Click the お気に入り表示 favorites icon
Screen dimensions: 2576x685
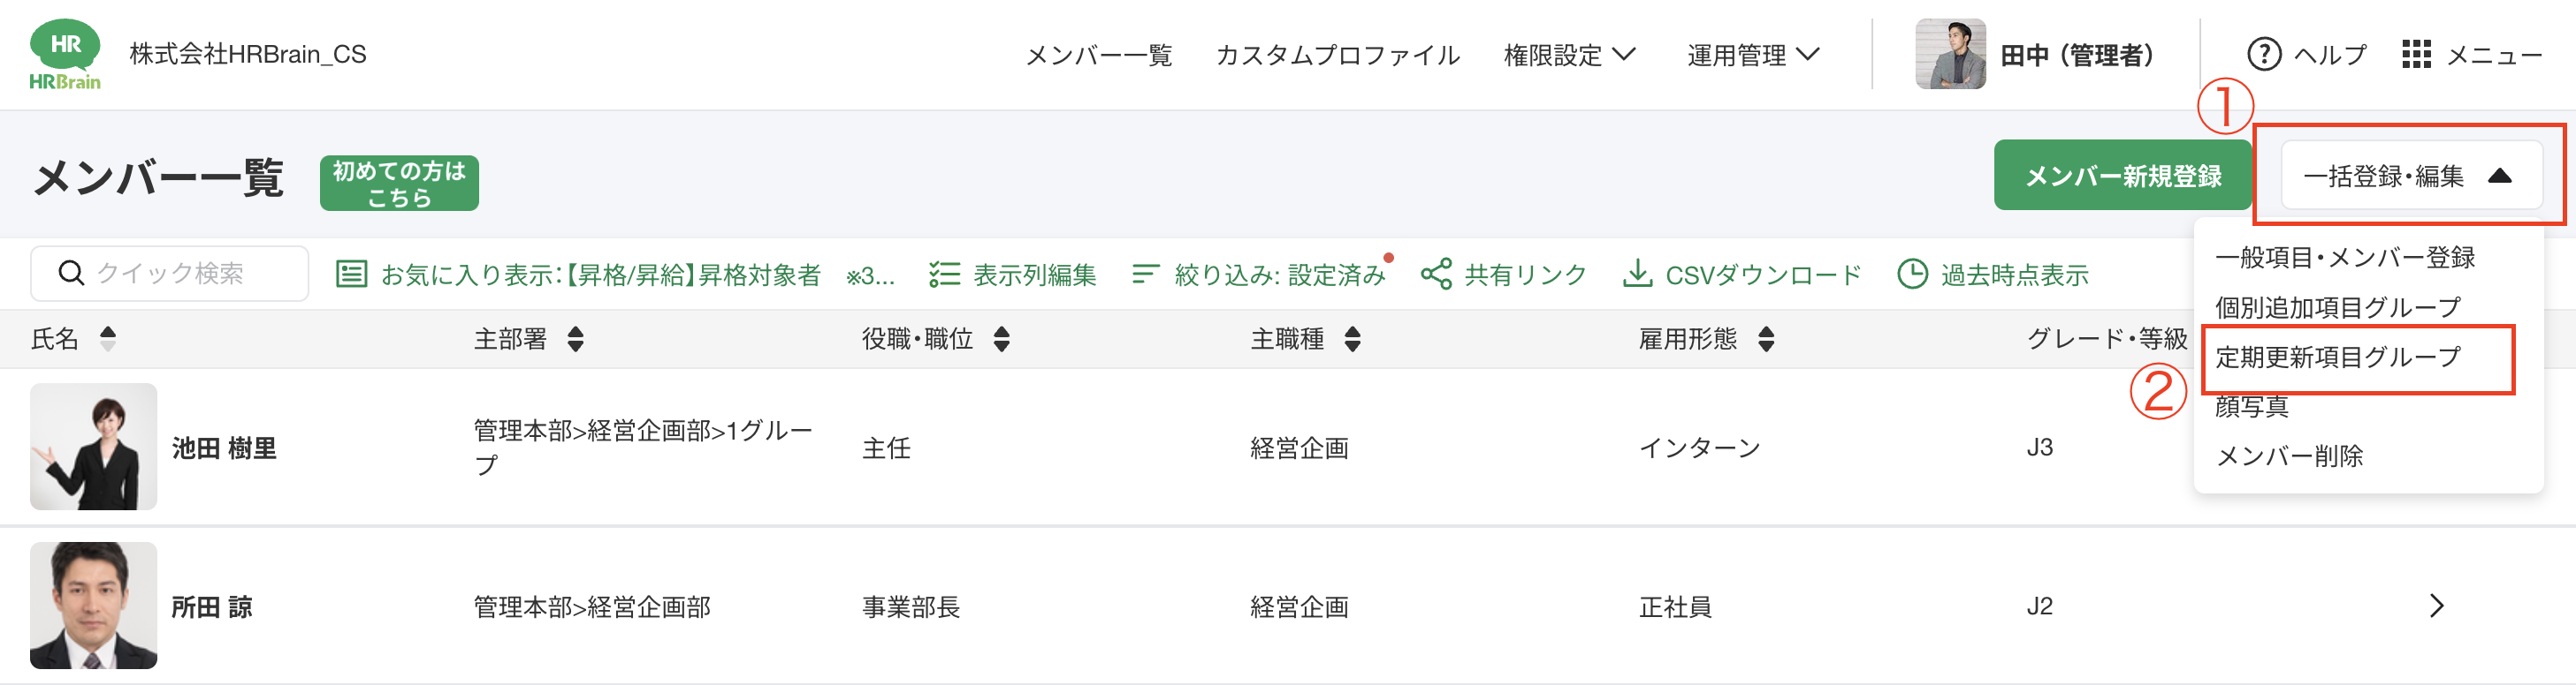coord(352,273)
